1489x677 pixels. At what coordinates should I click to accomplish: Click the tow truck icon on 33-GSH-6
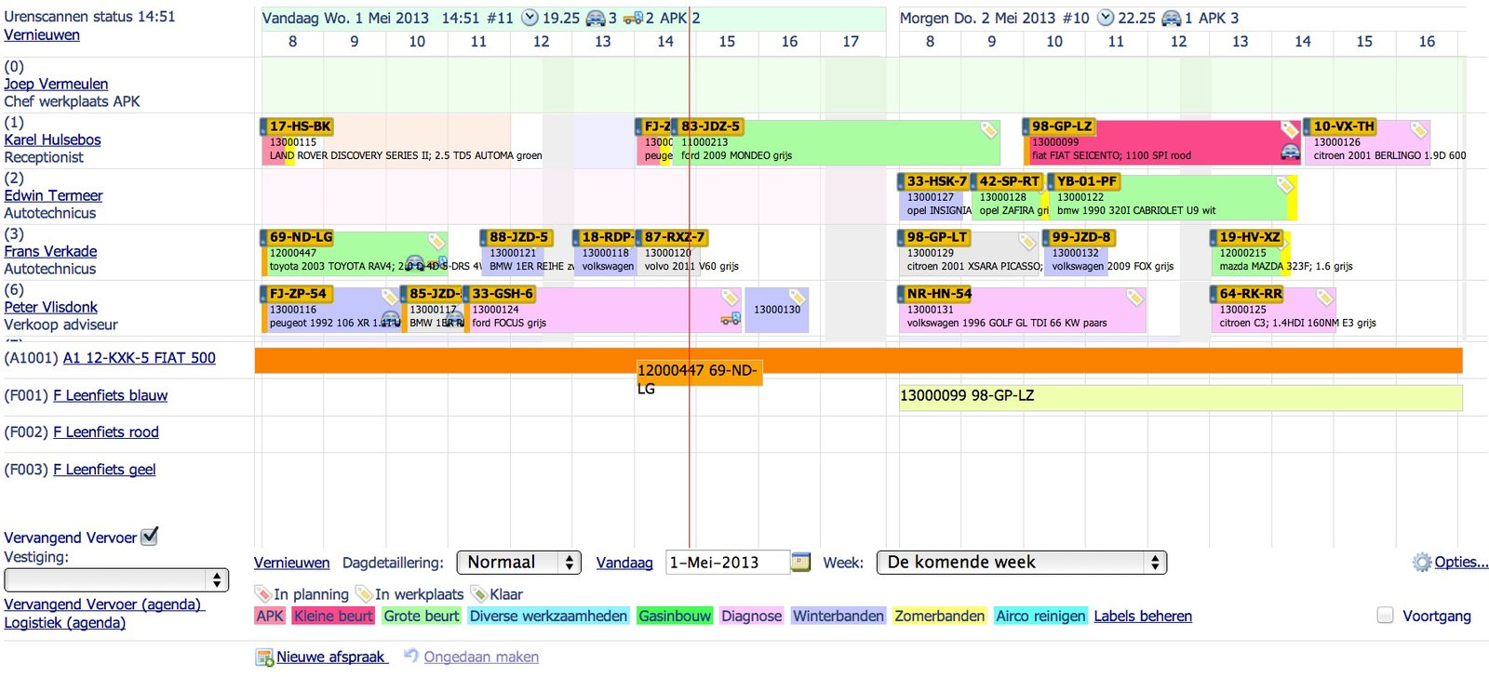coord(731,319)
